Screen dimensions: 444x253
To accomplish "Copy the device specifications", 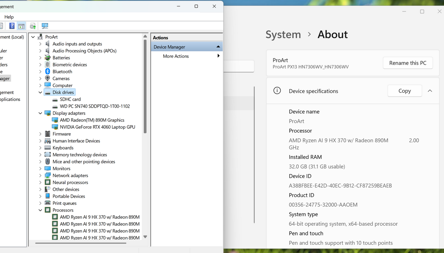I will 404,91.
